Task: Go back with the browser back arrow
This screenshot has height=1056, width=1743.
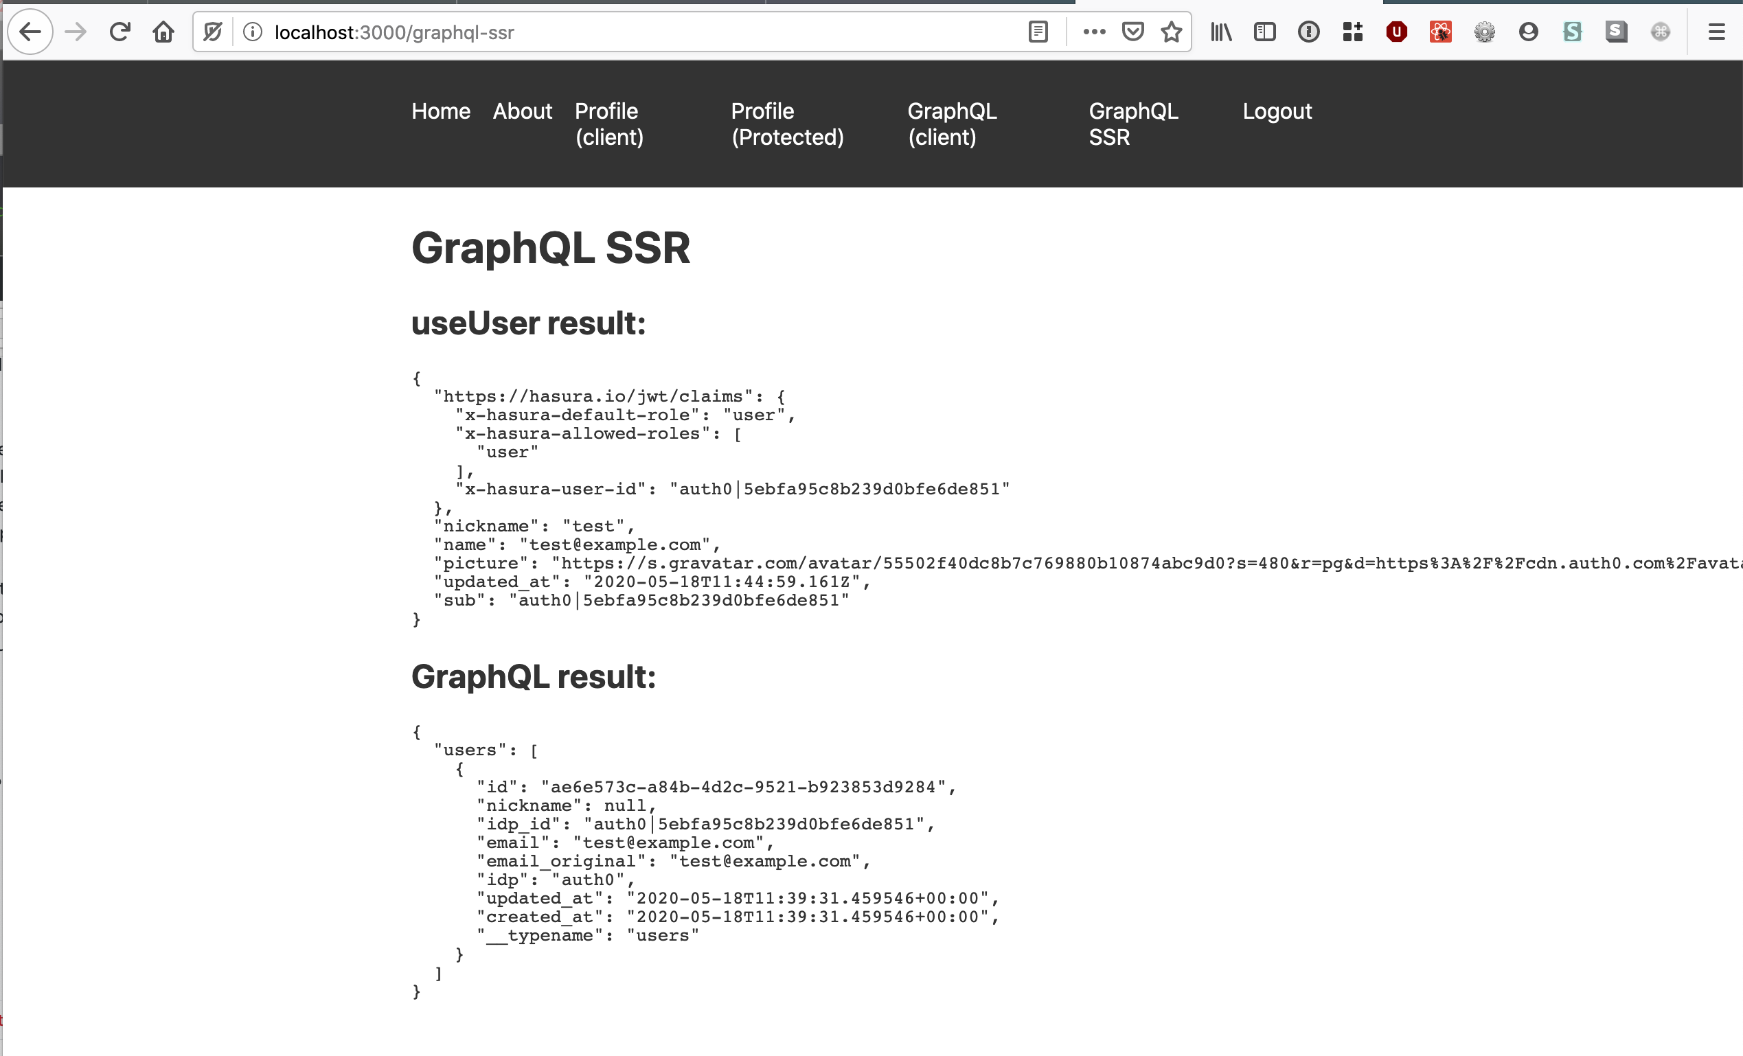Action: pyautogui.click(x=30, y=32)
